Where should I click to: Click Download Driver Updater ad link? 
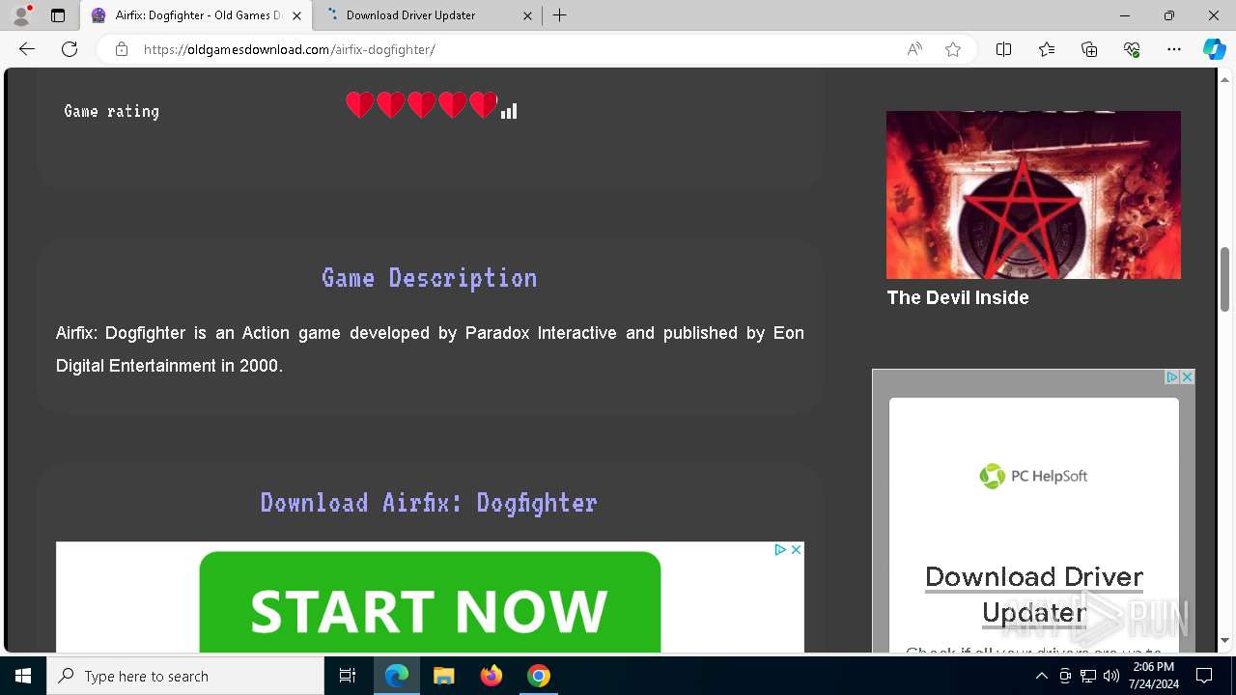[1034, 595]
